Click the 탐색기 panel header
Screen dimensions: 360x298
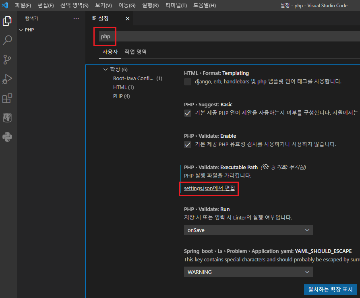coord(32,19)
